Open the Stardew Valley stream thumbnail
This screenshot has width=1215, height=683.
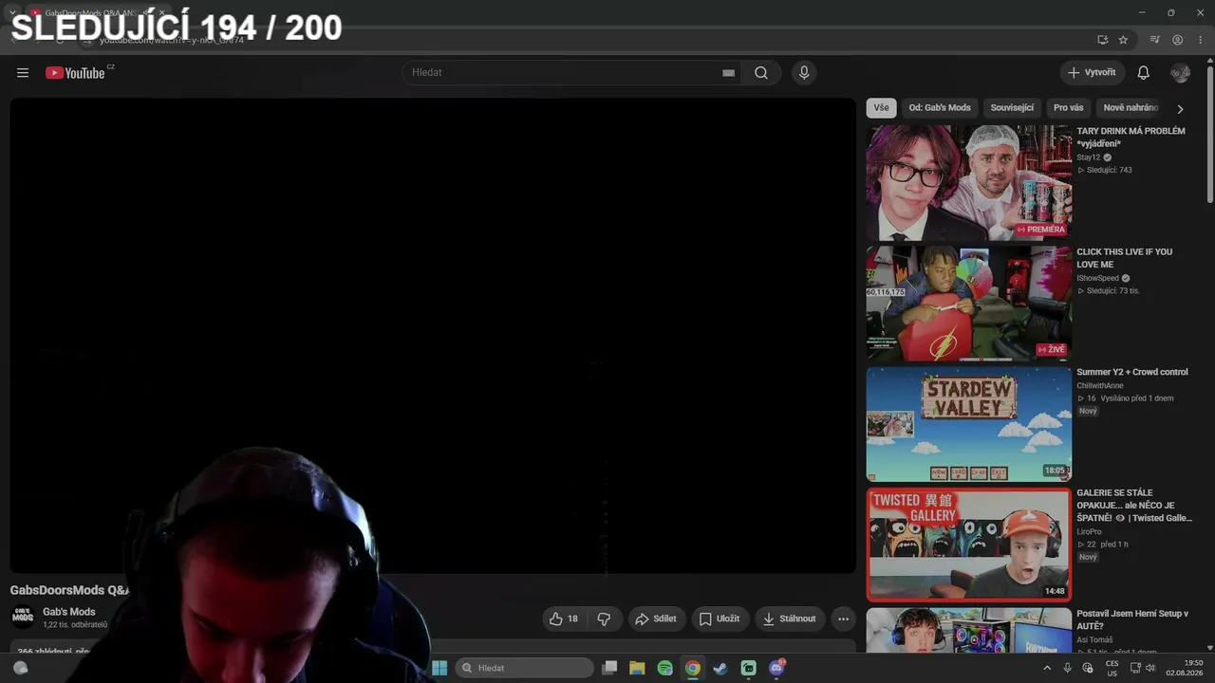click(968, 424)
